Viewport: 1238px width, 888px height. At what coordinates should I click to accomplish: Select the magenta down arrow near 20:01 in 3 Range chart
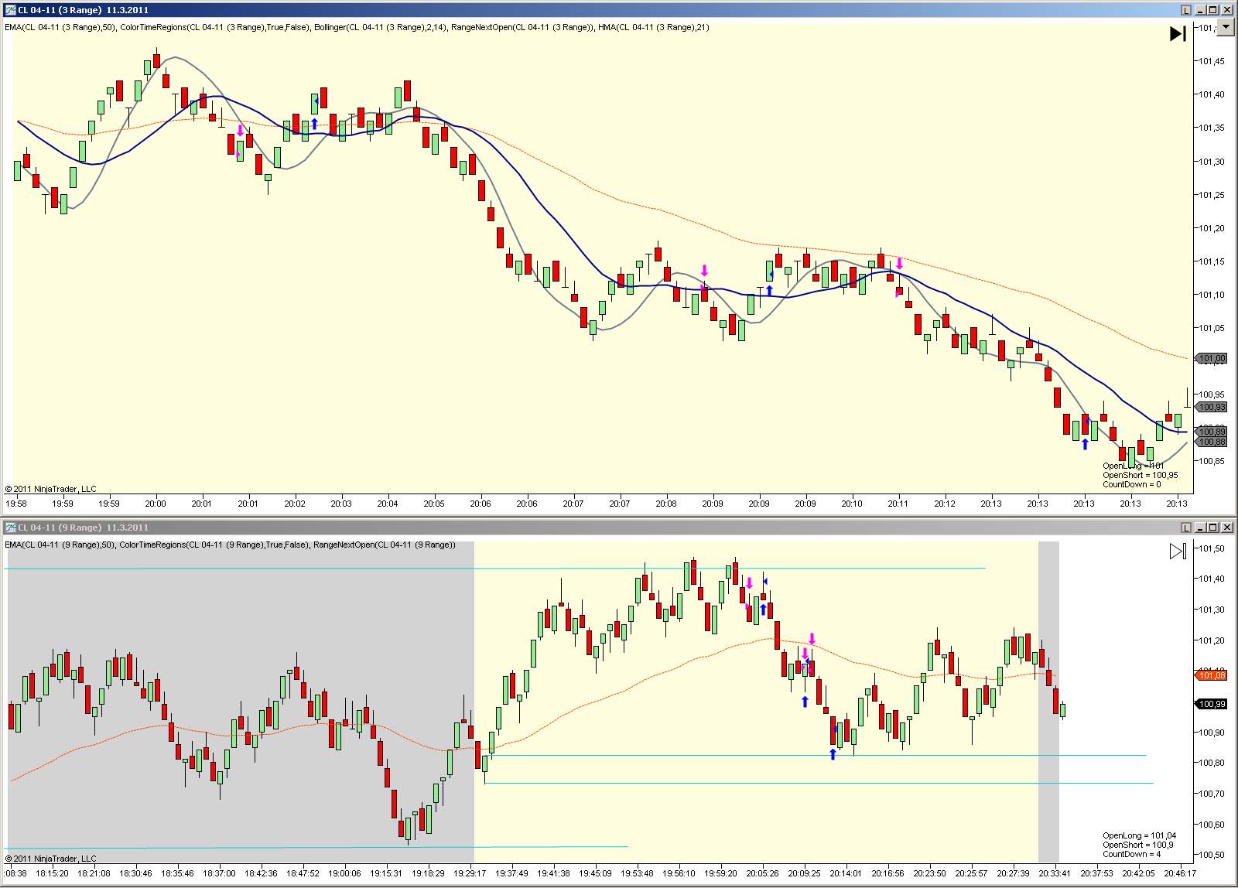point(241,130)
